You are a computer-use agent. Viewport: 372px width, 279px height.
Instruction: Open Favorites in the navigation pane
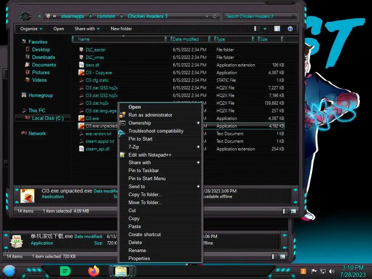click(38, 42)
